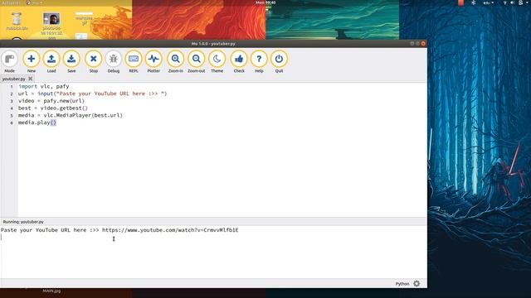
Task: Click the line 'import vlc, pafy'
Action: (x=44, y=86)
